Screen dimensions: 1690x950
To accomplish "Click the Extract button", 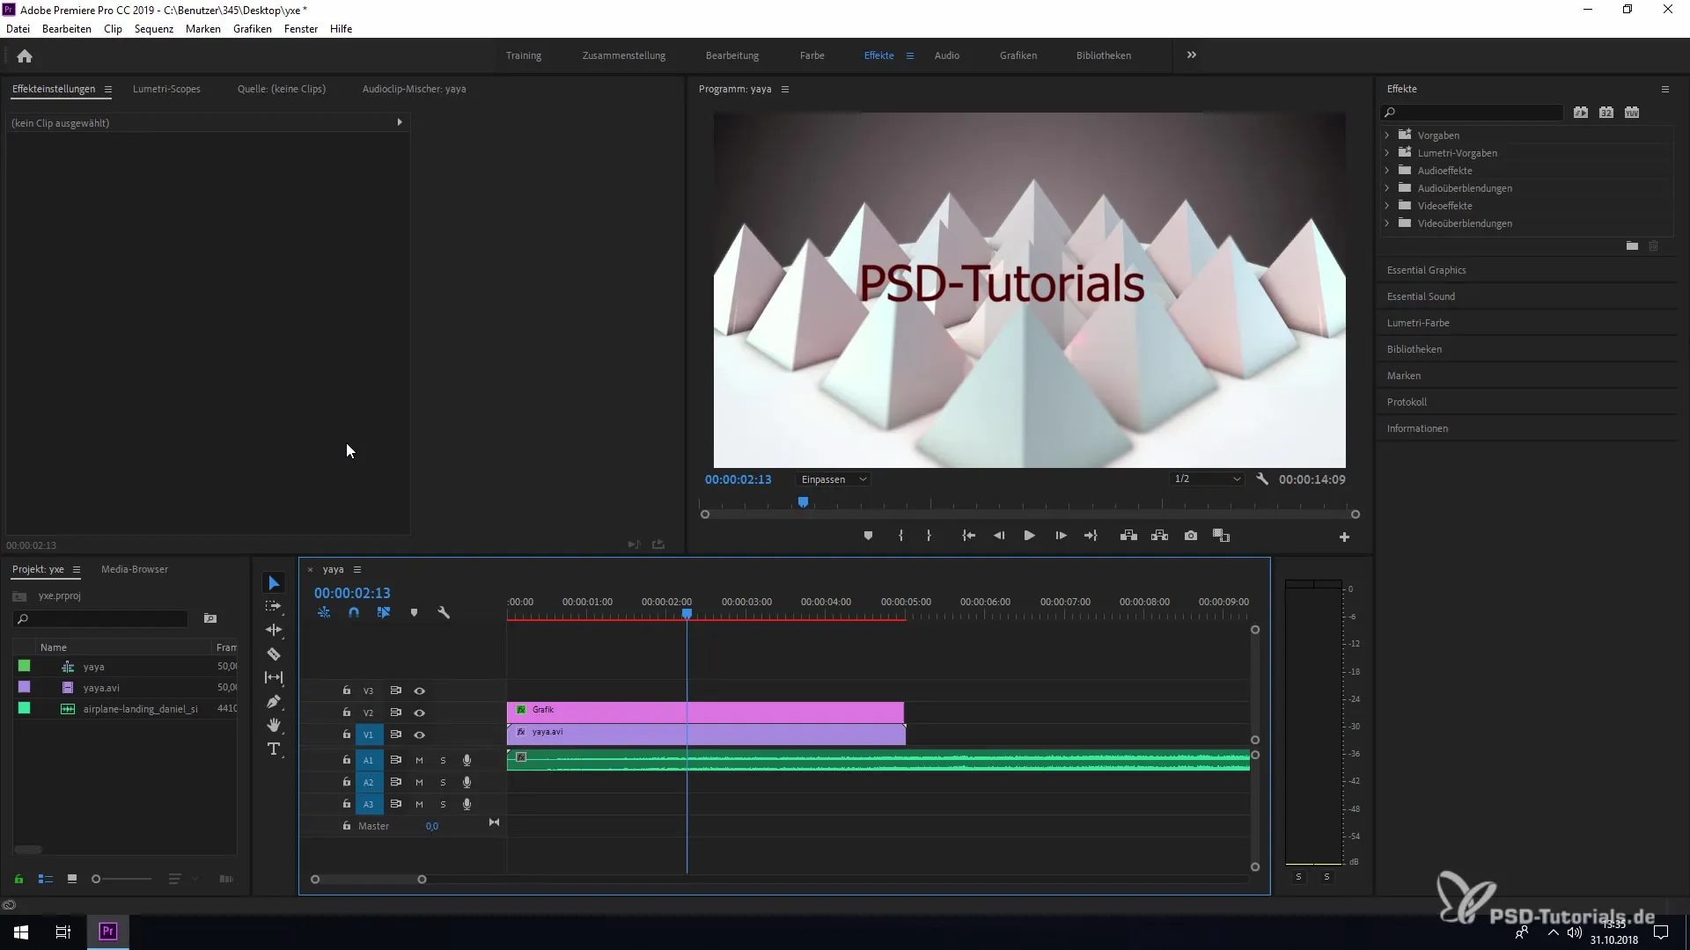I will (x=1159, y=536).
